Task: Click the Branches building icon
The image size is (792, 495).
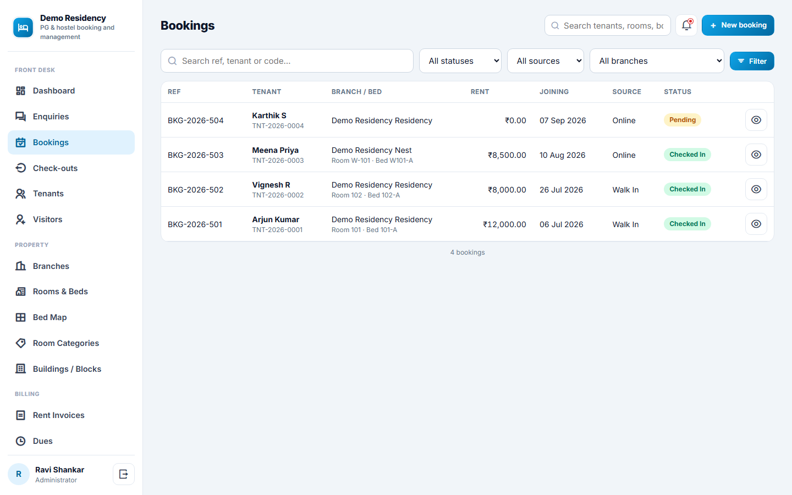Action: point(21,266)
